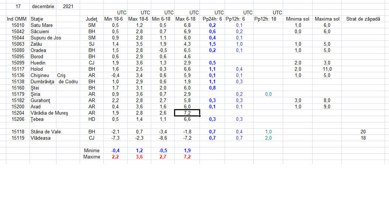The width and height of the screenshot is (389, 199).
Task: Select Holod's Maxima sol '11,0'
Action: [x=327, y=69]
